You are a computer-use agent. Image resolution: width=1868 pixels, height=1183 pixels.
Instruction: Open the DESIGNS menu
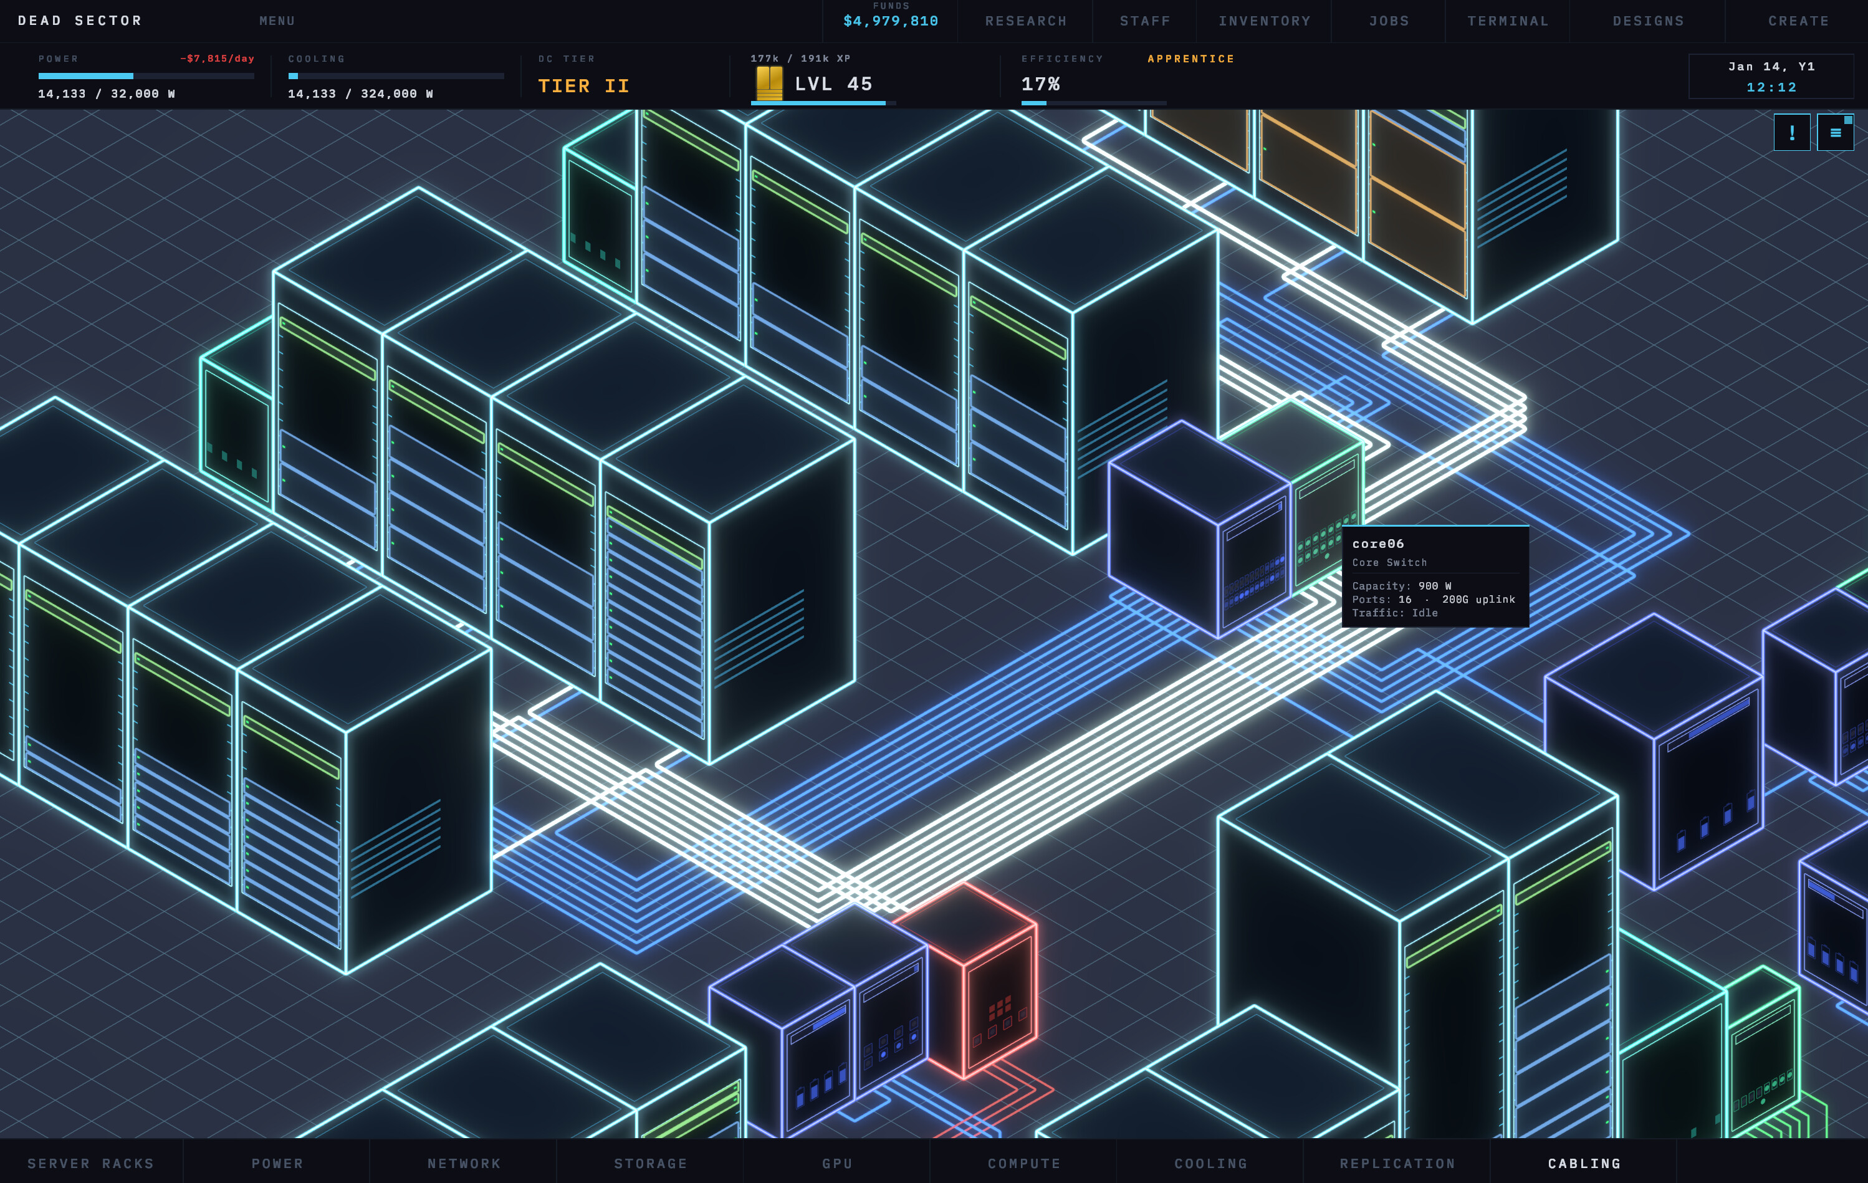[x=1649, y=21]
